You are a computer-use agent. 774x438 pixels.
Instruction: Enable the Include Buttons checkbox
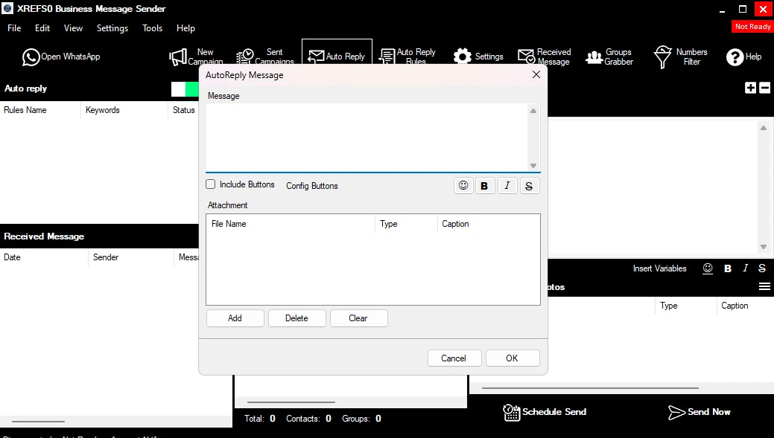(x=211, y=184)
